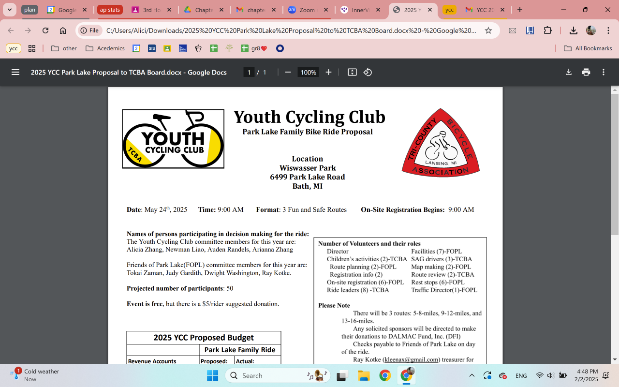Zoom in on the PDF document
Screen dimensions: 619x387
point(328,72)
